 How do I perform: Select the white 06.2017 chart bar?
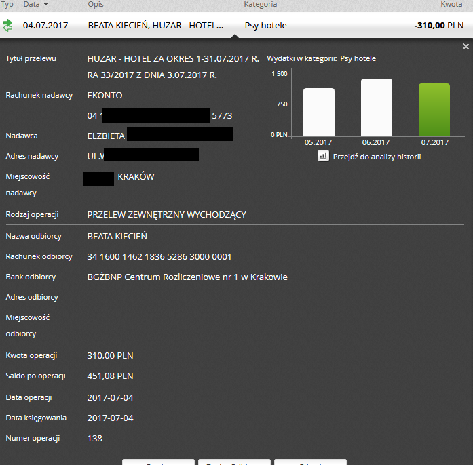(x=377, y=107)
